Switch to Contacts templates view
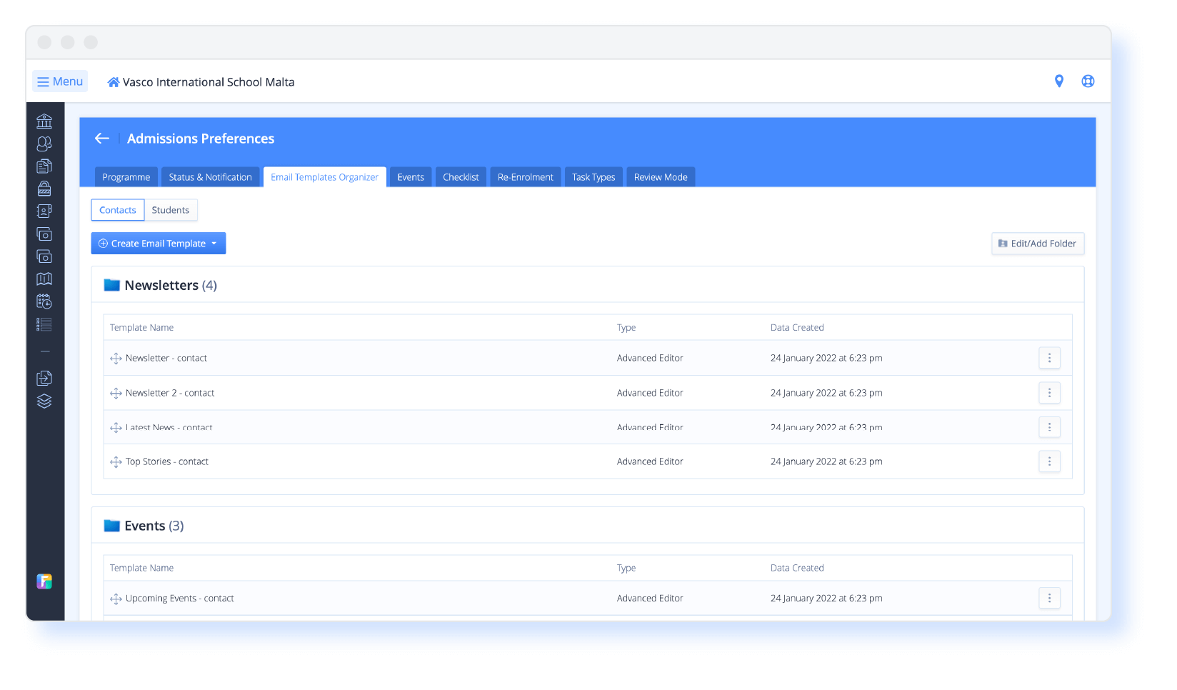Viewport: 1177px width, 690px height. point(118,210)
